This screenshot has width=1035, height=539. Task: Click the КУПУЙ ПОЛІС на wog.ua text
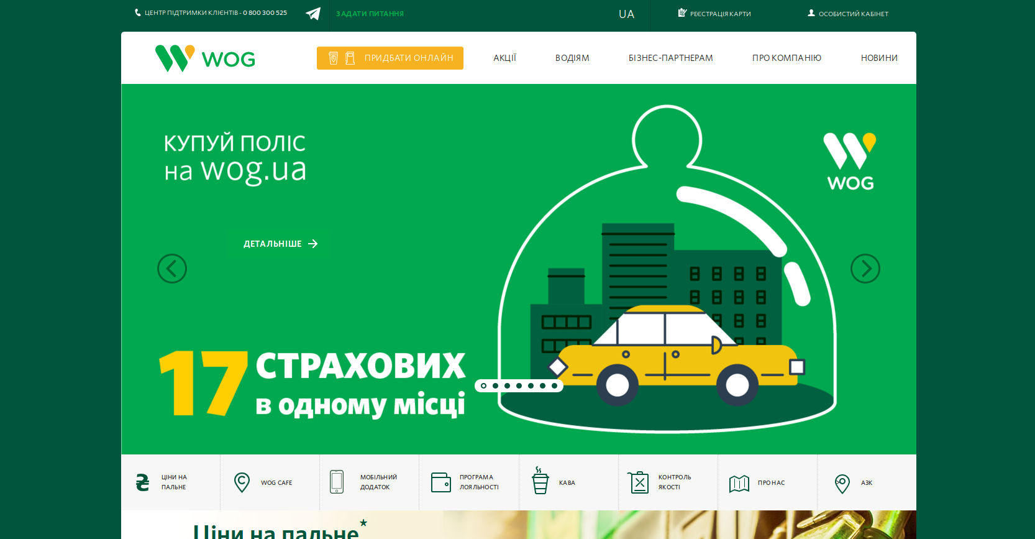click(x=235, y=159)
